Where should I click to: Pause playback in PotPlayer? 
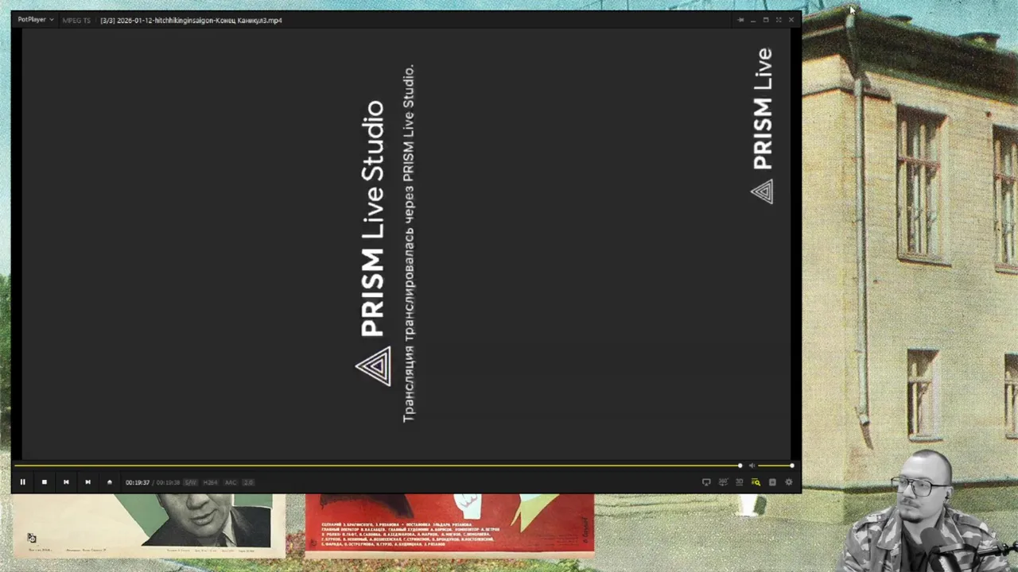(22, 482)
